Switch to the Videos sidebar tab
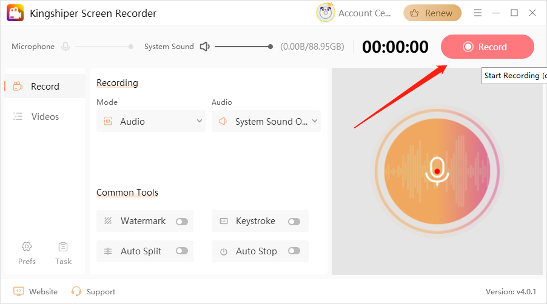 pos(44,116)
